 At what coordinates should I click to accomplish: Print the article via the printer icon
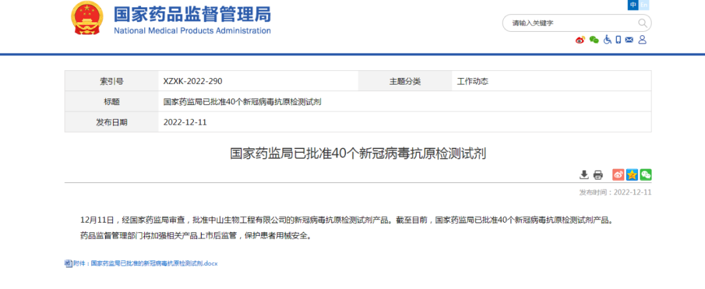click(x=597, y=174)
